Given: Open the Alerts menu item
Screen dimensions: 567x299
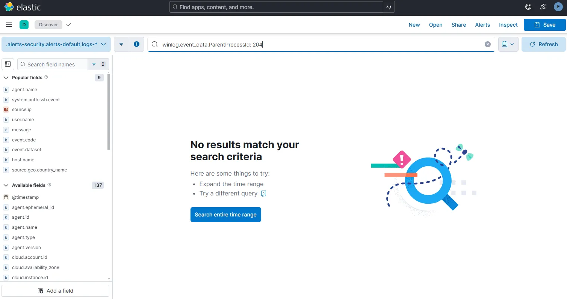Looking at the screenshot, I should click(x=482, y=25).
